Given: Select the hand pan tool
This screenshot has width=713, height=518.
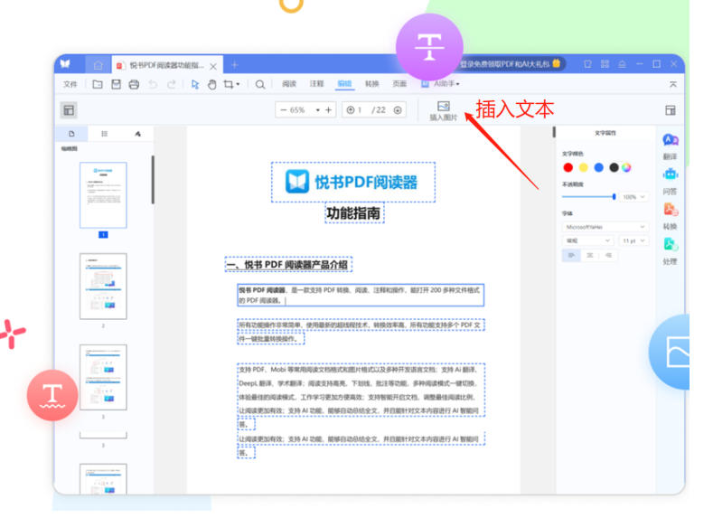Looking at the screenshot, I should pyautogui.click(x=212, y=84).
